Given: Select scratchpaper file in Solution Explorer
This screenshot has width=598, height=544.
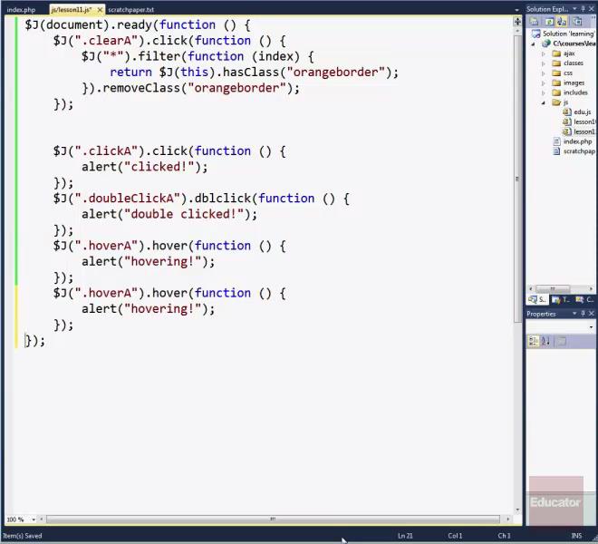Looking at the screenshot, I should click(579, 151).
